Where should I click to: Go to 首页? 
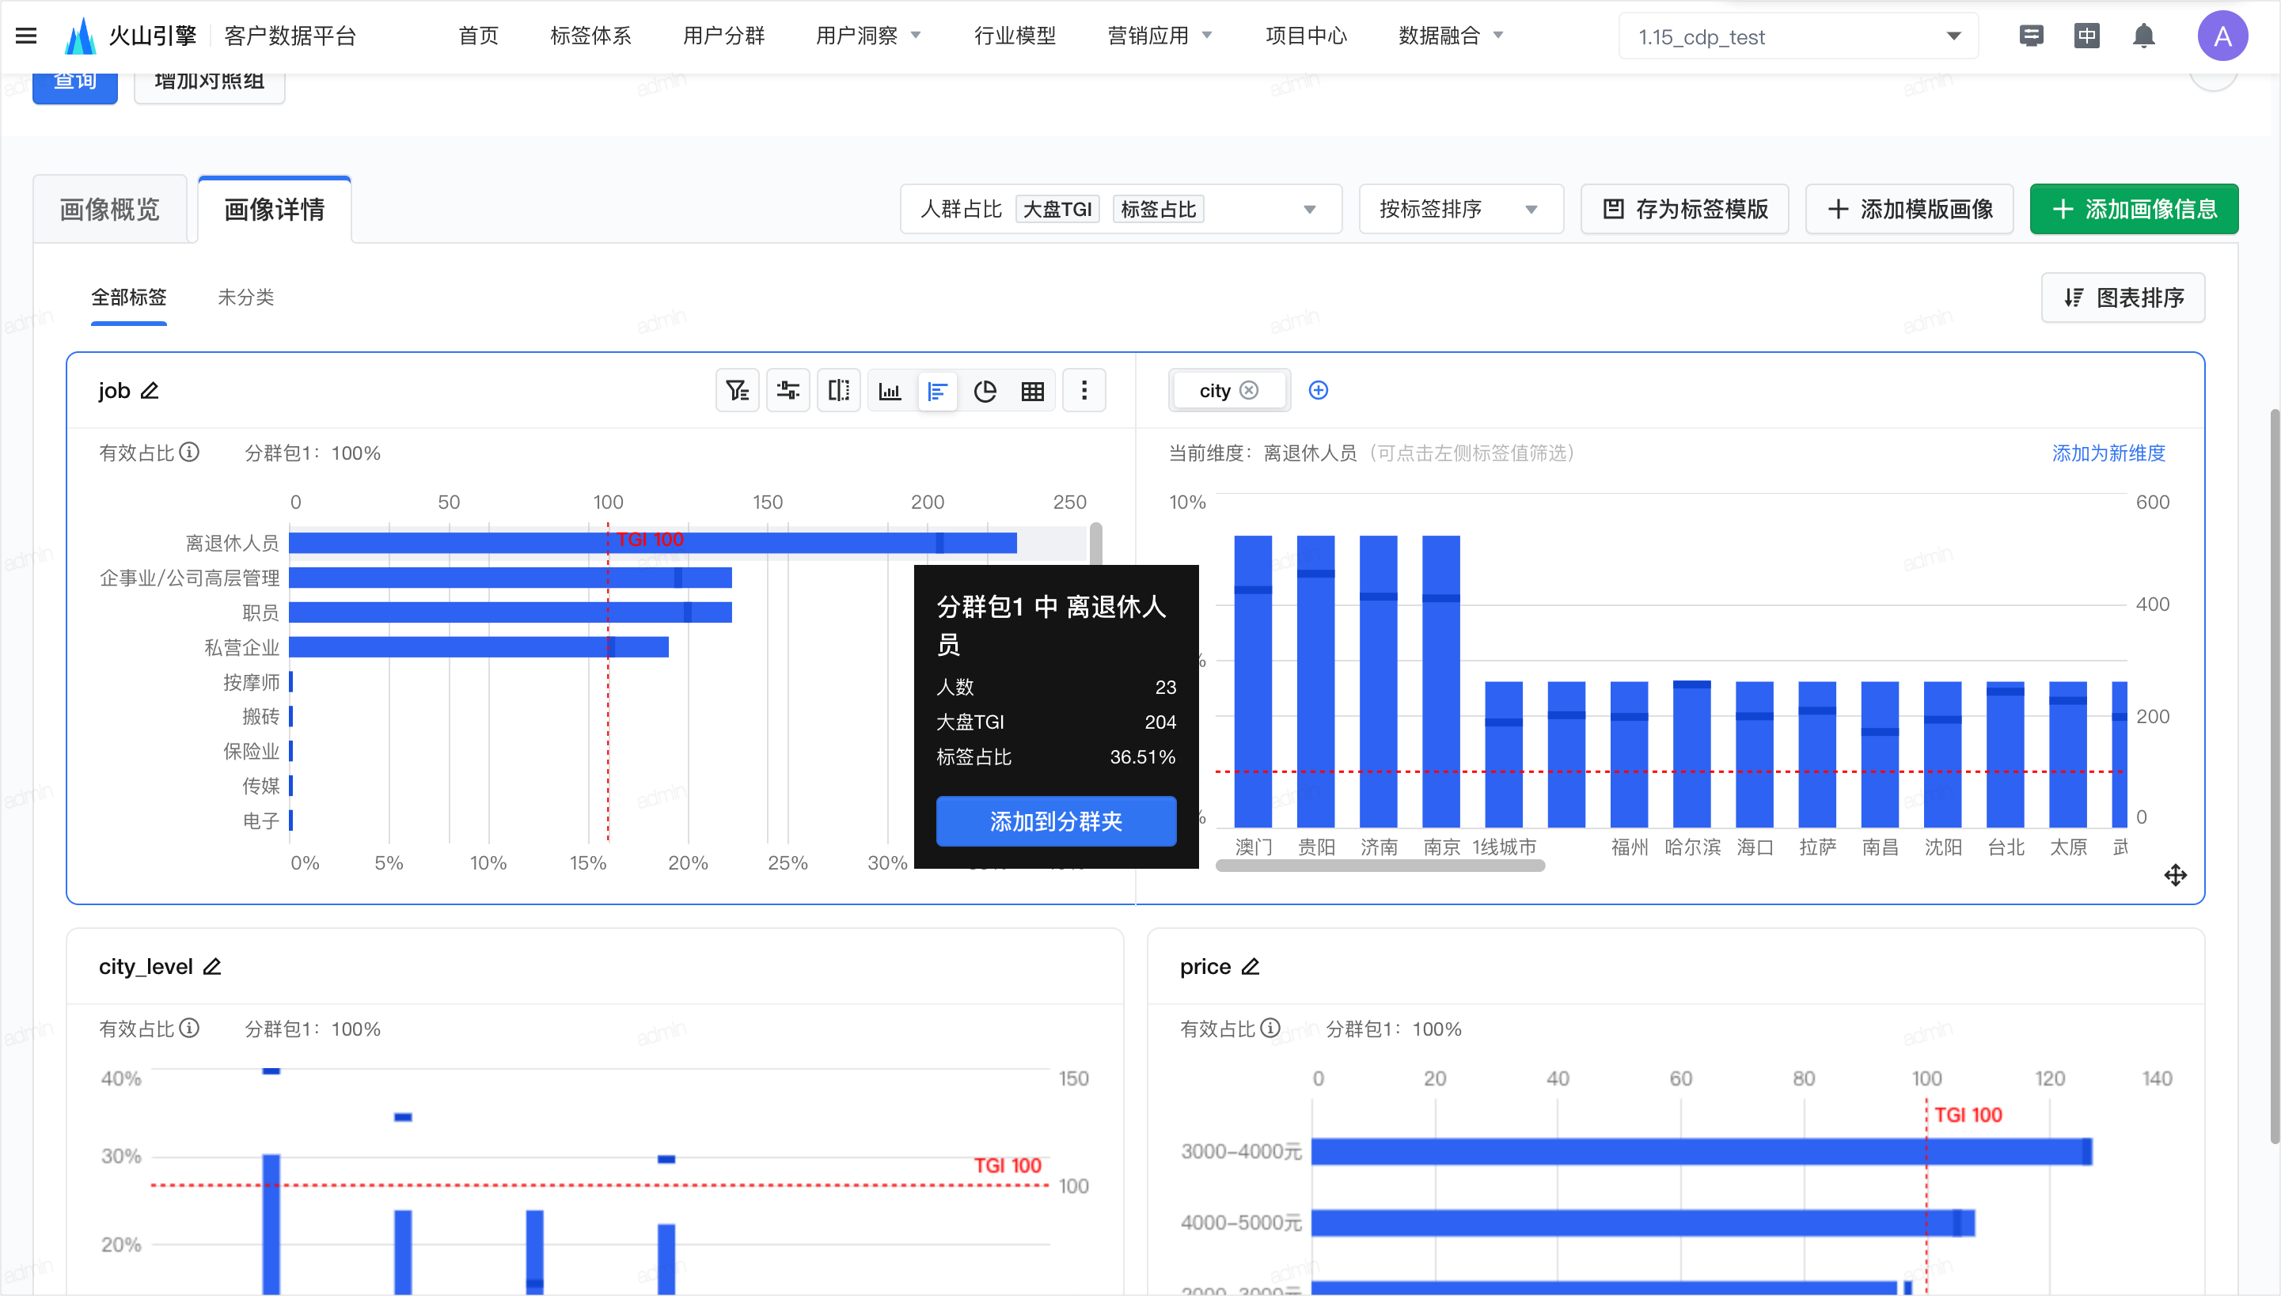[x=478, y=36]
